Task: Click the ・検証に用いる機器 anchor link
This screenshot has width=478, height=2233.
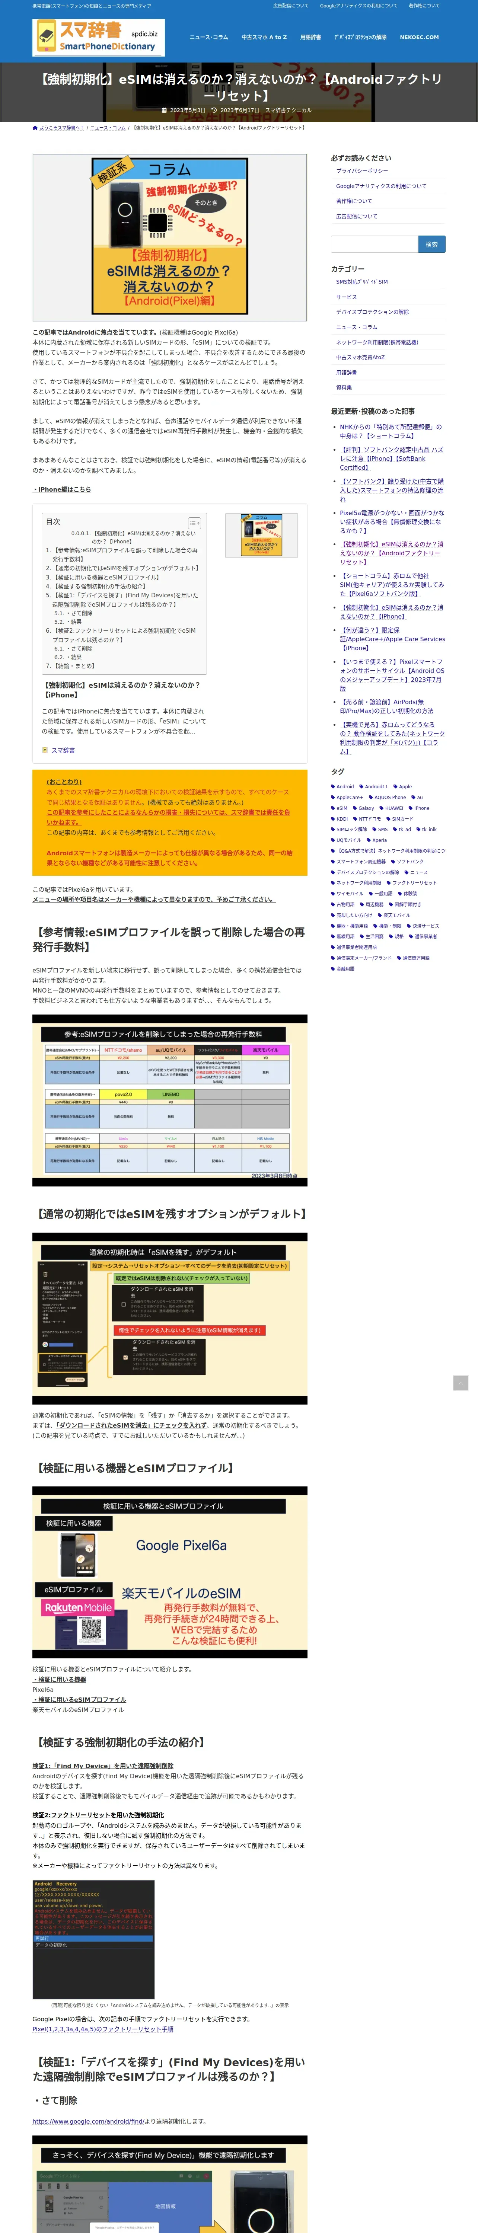Action: [x=59, y=1679]
